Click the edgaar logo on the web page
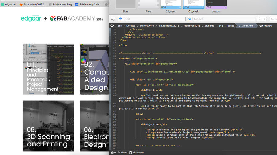 [31, 18]
